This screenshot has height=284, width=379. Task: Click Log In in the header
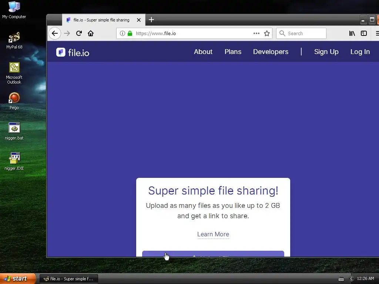[x=360, y=52]
